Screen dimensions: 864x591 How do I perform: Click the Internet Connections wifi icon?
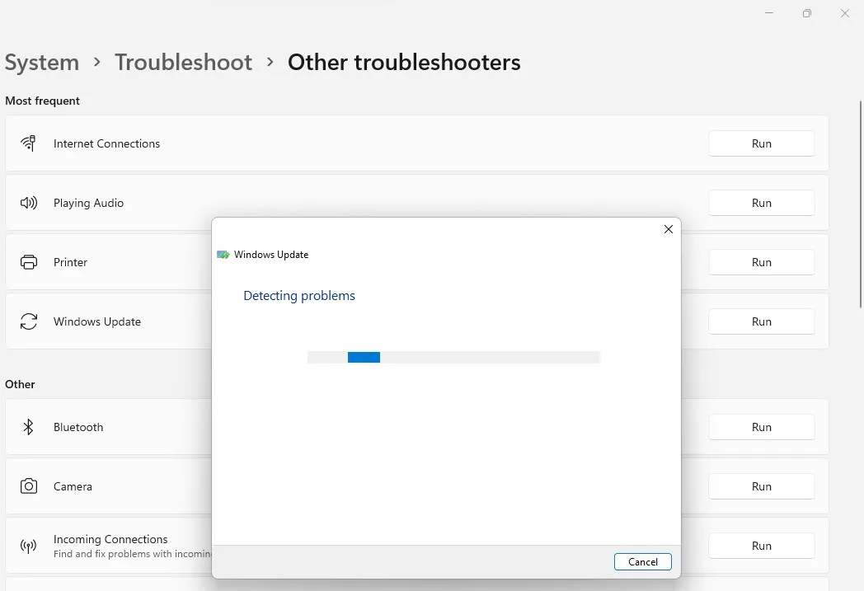[28, 143]
